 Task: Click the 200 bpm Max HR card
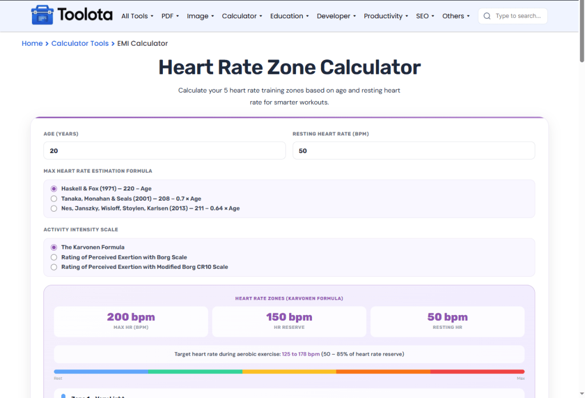131,321
